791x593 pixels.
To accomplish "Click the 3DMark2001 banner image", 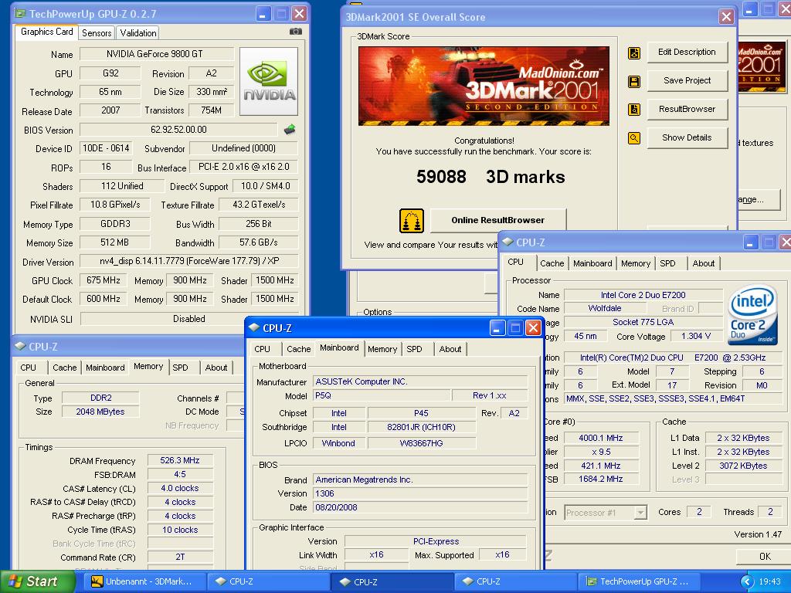I will tap(484, 86).
